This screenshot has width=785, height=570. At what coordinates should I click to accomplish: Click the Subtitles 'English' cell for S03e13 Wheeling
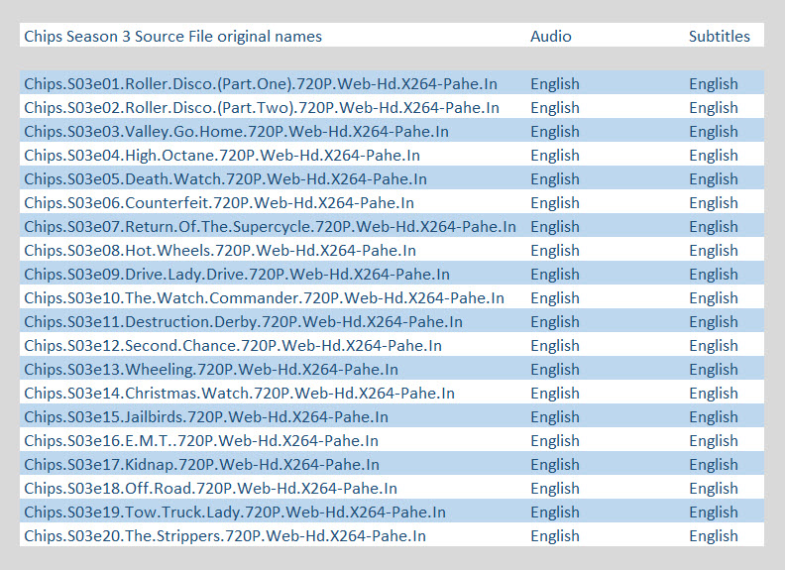(x=714, y=370)
